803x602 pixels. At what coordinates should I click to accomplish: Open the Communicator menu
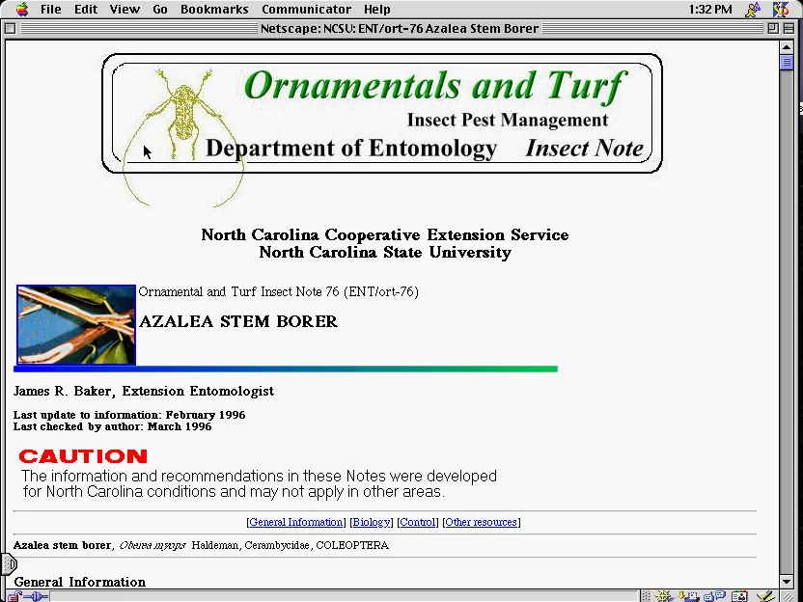pyautogui.click(x=306, y=10)
